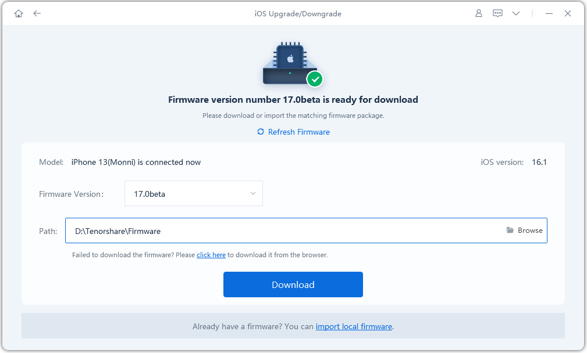Browse for a firmware folder

click(525, 230)
